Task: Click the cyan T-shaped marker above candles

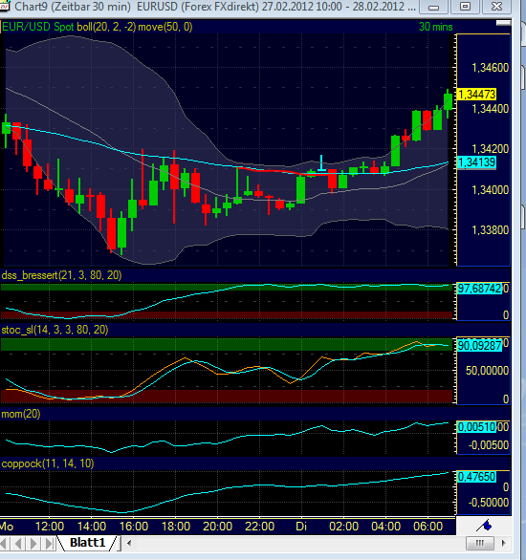Action: coord(321,162)
